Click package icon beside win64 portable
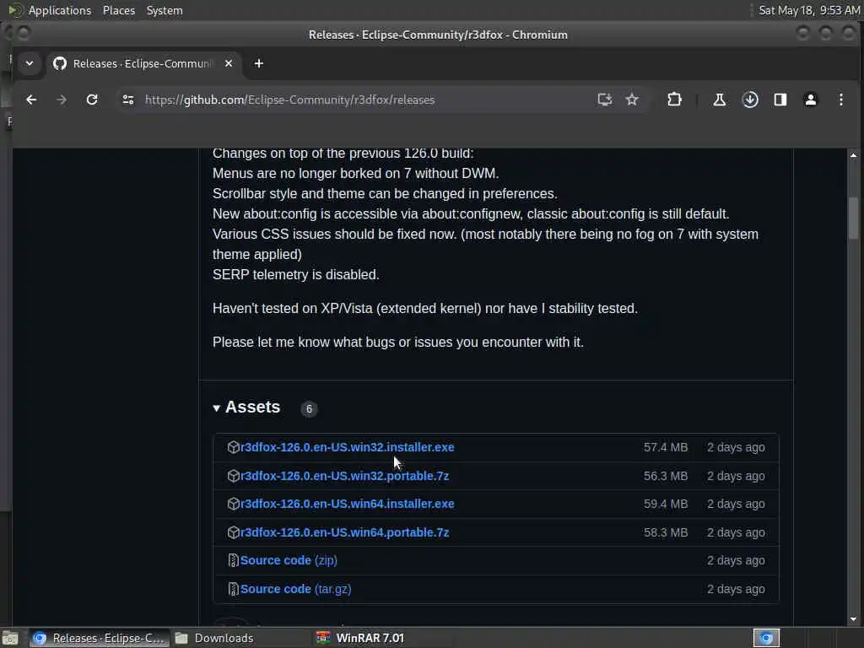Image resolution: width=864 pixels, height=648 pixels. 233,533
